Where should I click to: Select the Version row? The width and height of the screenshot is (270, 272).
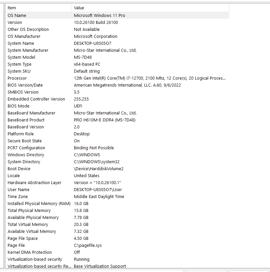click(x=118, y=22)
